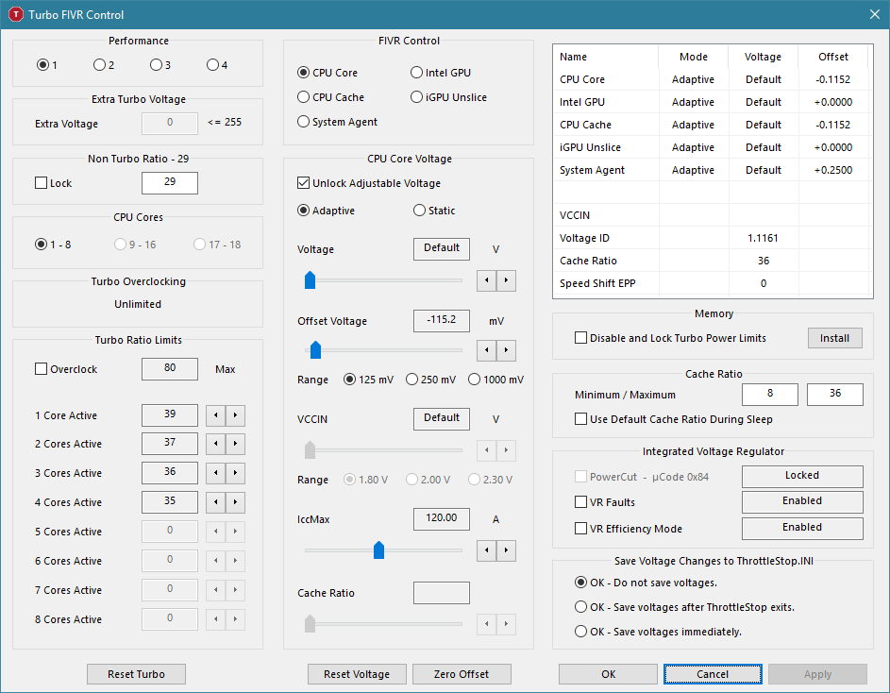Image resolution: width=890 pixels, height=693 pixels.
Task: Click the IccMax right arrow button
Action: pos(506,550)
